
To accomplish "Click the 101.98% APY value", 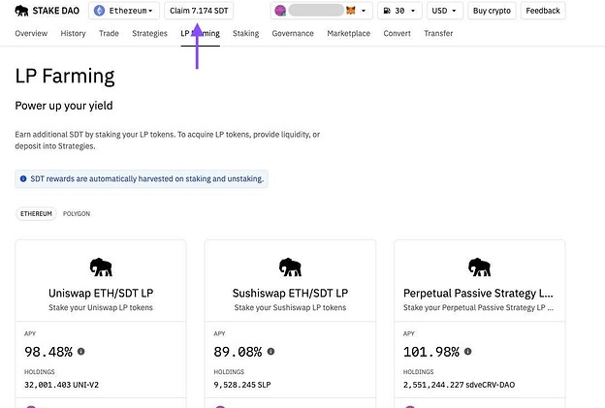I will (x=431, y=352).
